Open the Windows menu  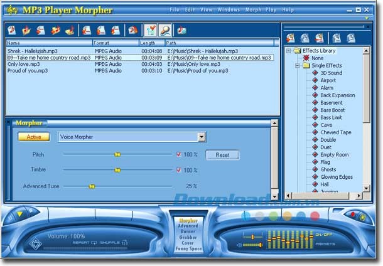[x=229, y=10]
